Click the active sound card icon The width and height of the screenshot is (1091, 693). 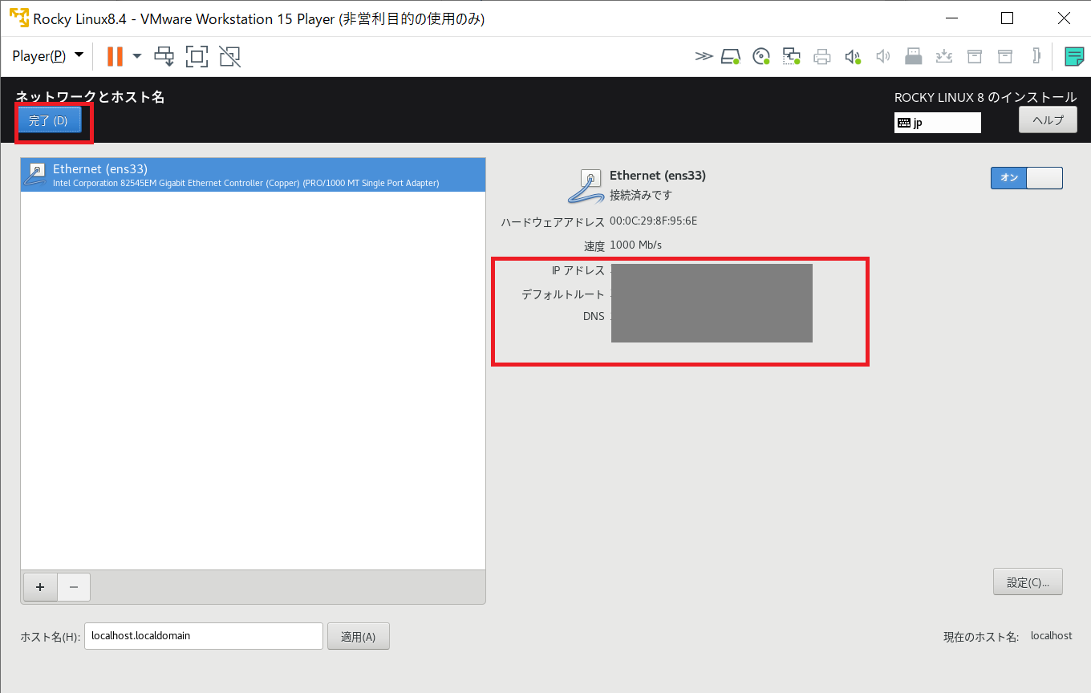(x=853, y=56)
